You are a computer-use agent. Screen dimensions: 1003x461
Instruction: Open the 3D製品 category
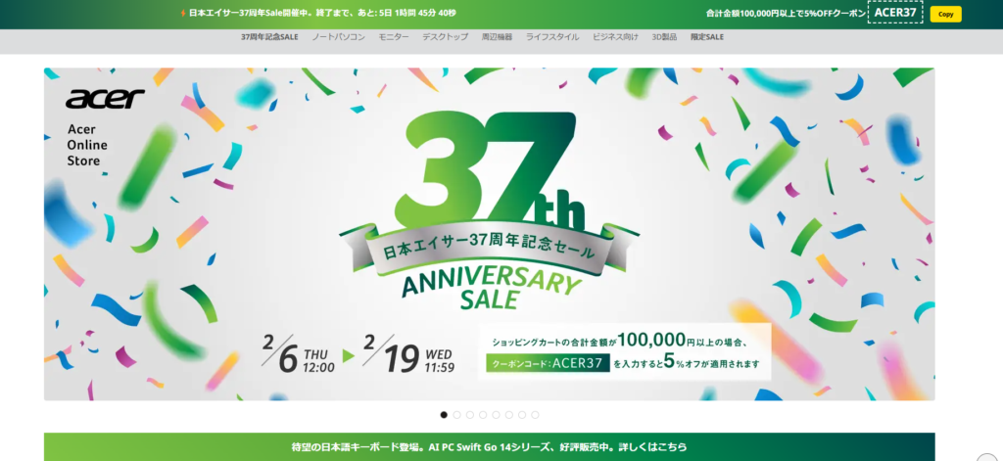(x=664, y=37)
